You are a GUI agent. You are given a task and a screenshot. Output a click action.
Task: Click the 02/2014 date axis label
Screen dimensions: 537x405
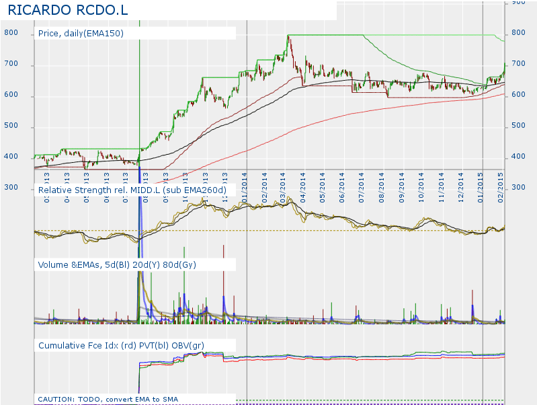[263, 188]
